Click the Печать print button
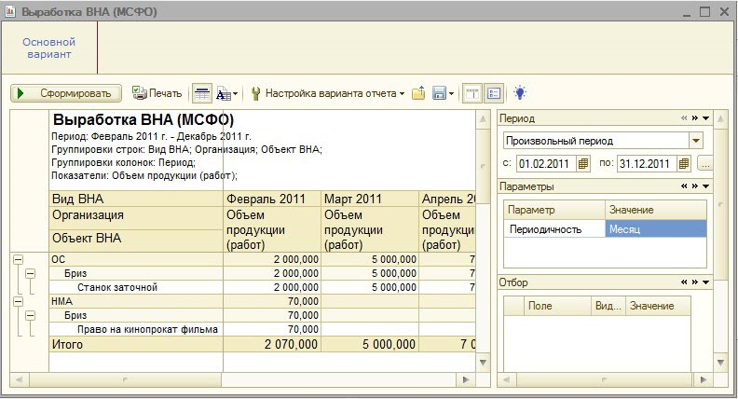 click(x=157, y=93)
